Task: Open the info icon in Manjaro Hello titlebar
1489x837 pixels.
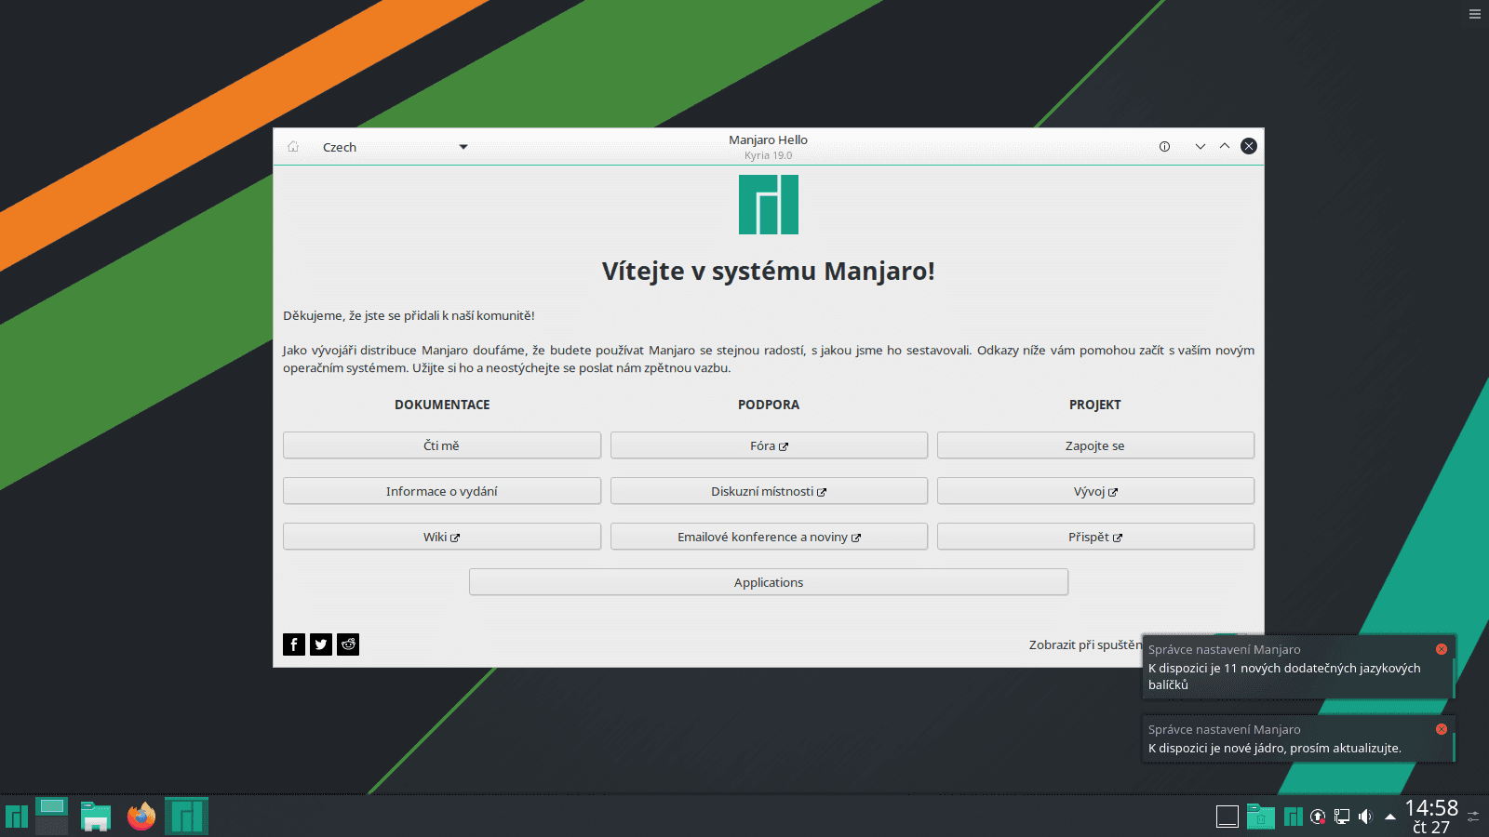Action: pyautogui.click(x=1164, y=146)
